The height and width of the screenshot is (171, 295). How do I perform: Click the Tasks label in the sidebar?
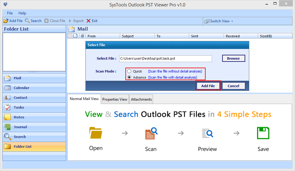(x=19, y=107)
